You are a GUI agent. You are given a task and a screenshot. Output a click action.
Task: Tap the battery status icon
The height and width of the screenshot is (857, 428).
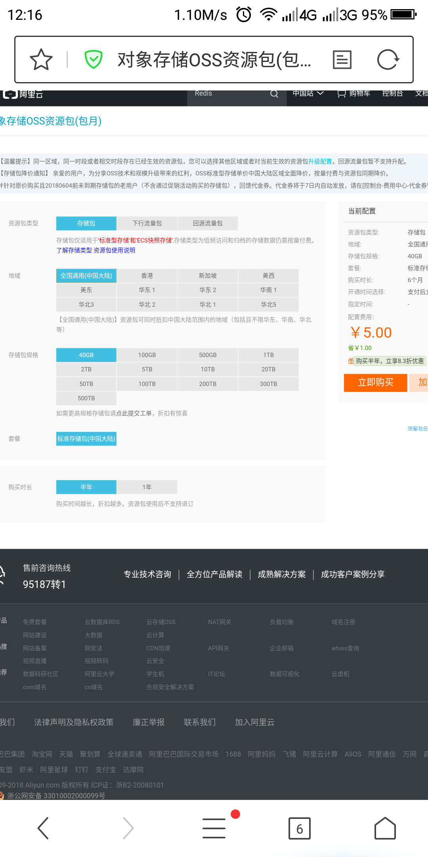[x=404, y=15]
